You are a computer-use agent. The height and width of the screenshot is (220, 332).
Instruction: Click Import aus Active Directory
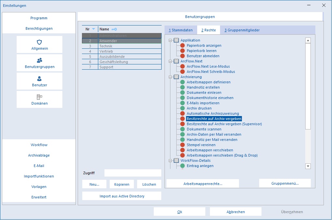point(122,196)
